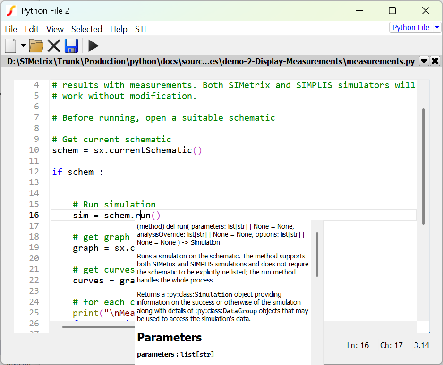The image size is (443, 365).
Task: Open the folder icon to load a file
Action: tap(36, 46)
